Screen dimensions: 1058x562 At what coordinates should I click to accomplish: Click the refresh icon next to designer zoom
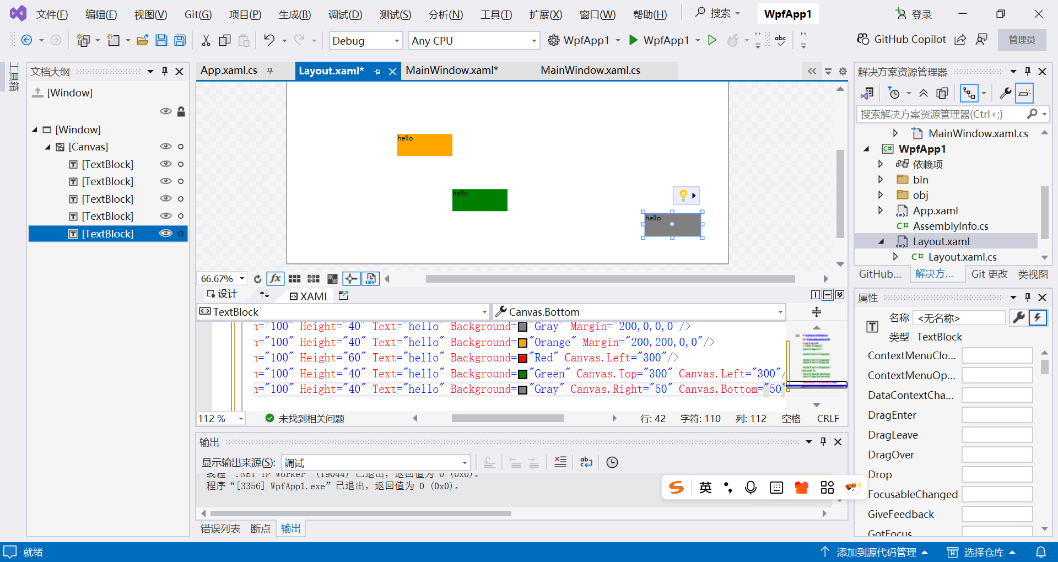[x=257, y=279]
